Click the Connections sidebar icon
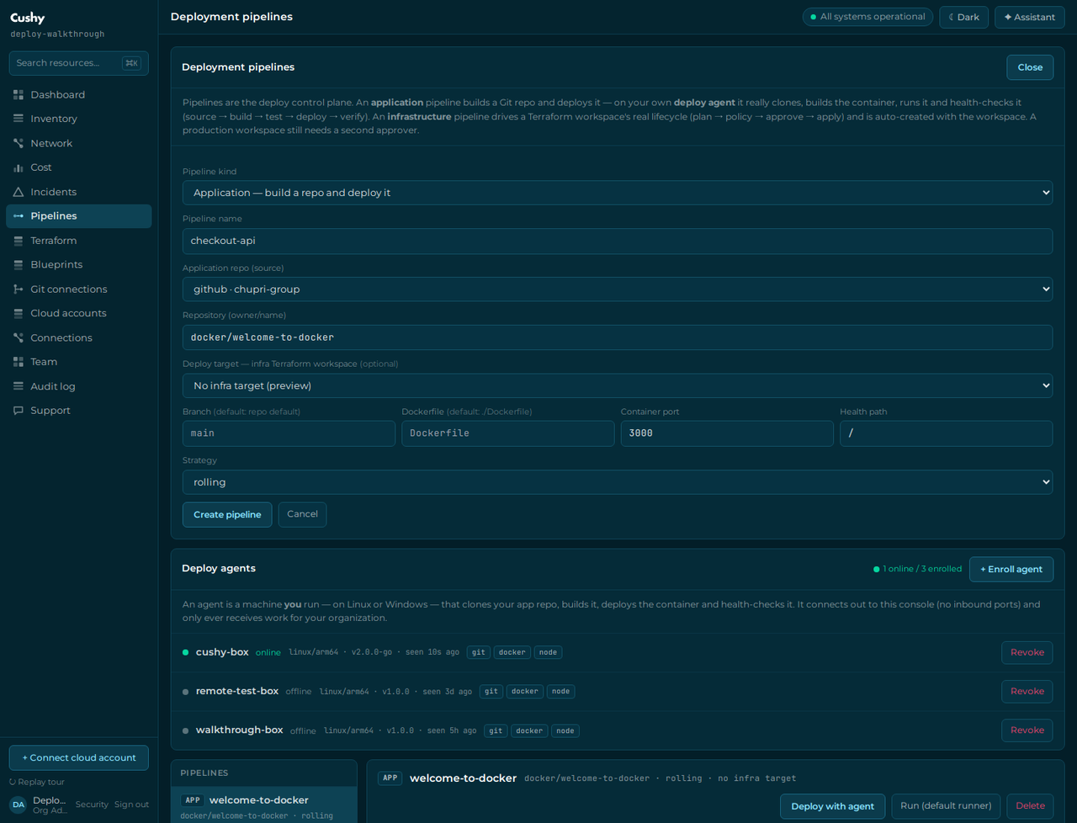 pos(19,337)
